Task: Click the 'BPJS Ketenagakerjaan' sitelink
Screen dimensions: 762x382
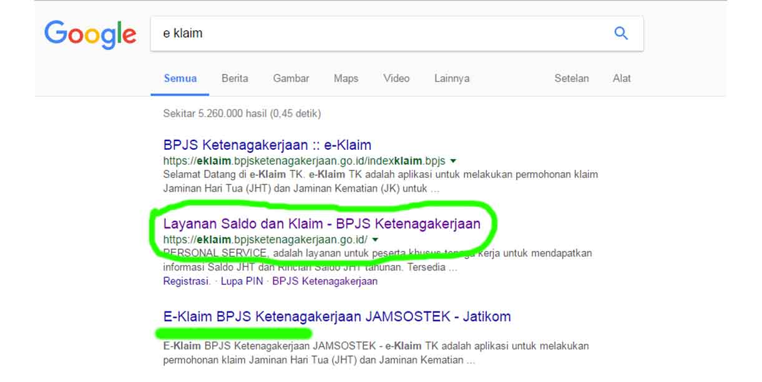Action: 325,282
